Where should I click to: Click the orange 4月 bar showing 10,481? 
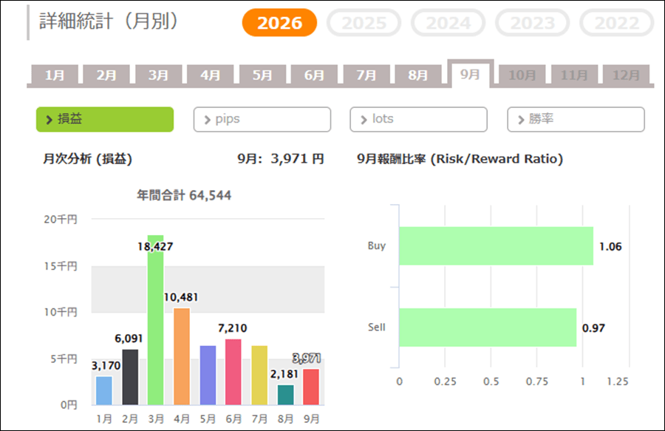click(x=182, y=356)
